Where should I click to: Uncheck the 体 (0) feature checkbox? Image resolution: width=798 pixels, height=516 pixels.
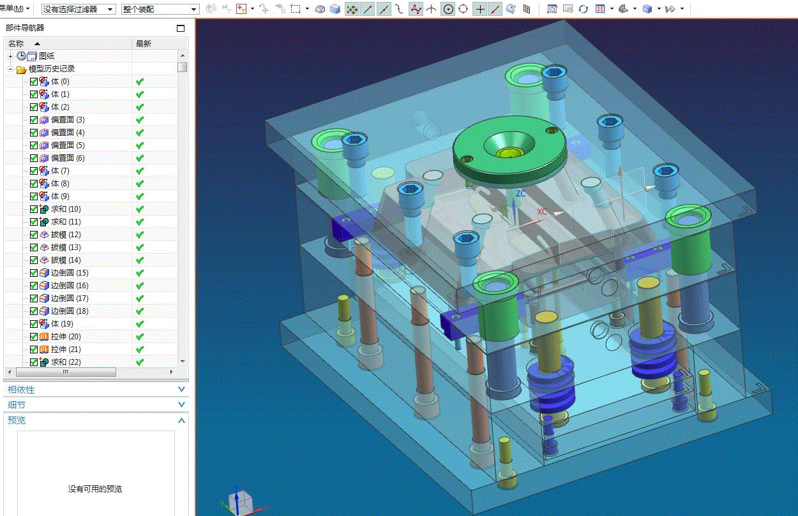pos(34,82)
